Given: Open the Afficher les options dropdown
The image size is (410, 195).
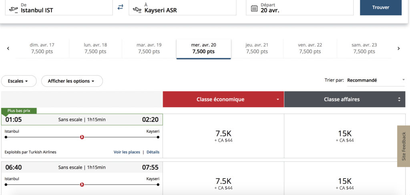Looking at the screenshot, I should coord(72,81).
